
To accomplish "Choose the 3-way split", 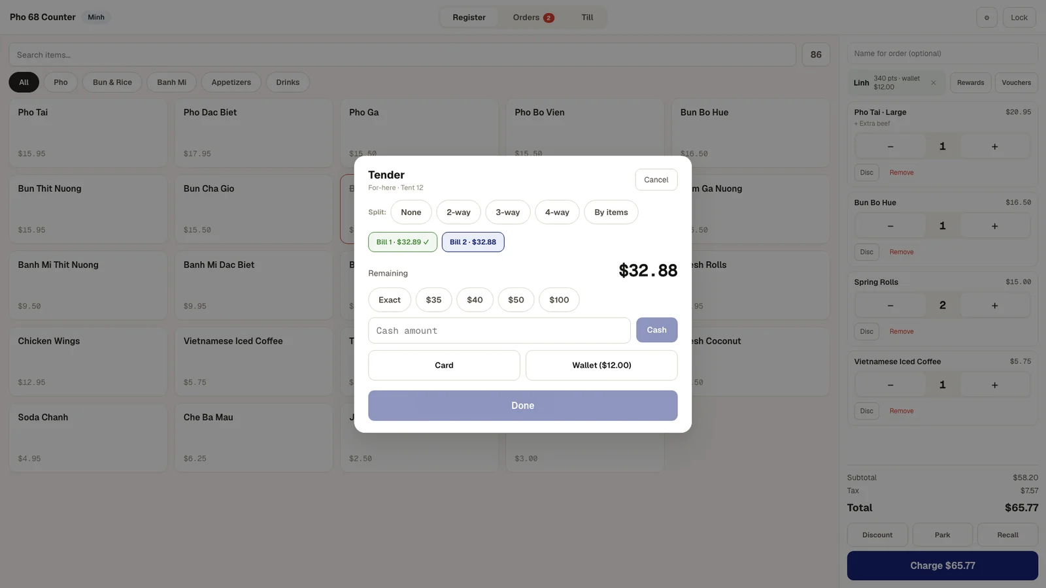I will tap(508, 212).
